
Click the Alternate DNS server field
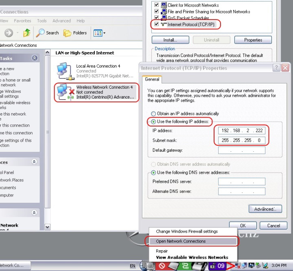pyautogui.click(x=242, y=191)
